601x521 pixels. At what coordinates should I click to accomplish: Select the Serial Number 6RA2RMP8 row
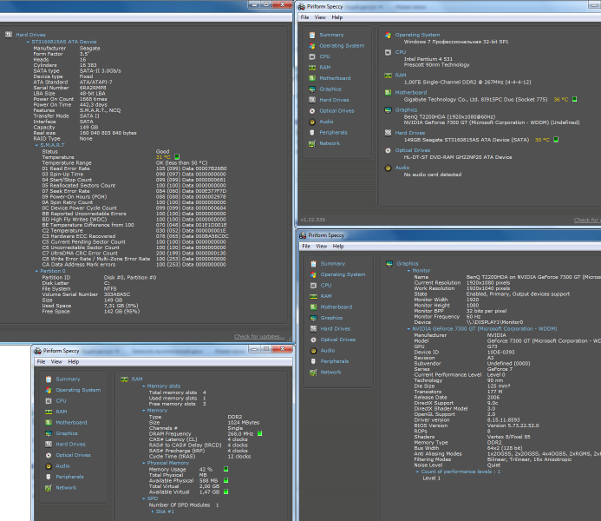point(69,88)
